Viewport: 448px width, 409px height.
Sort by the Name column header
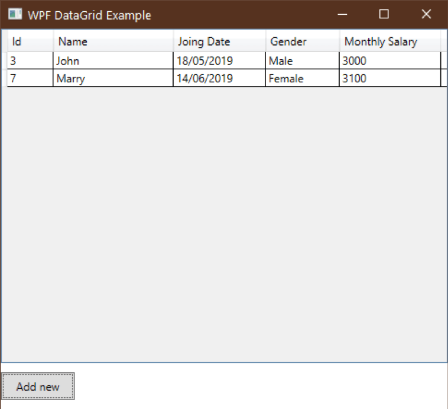click(113, 41)
